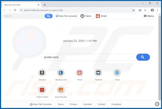Click the date text January 22, 2020
The height and width of the screenshot is (109, 162).
tap(74, 41)
